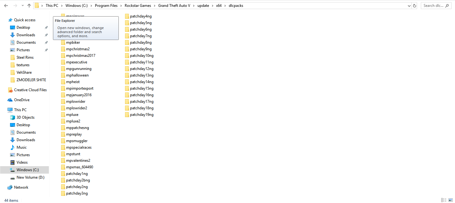Select New Volume (D:) drive
The height and width of the screenshot is (203, 455).
pos(30,177)
